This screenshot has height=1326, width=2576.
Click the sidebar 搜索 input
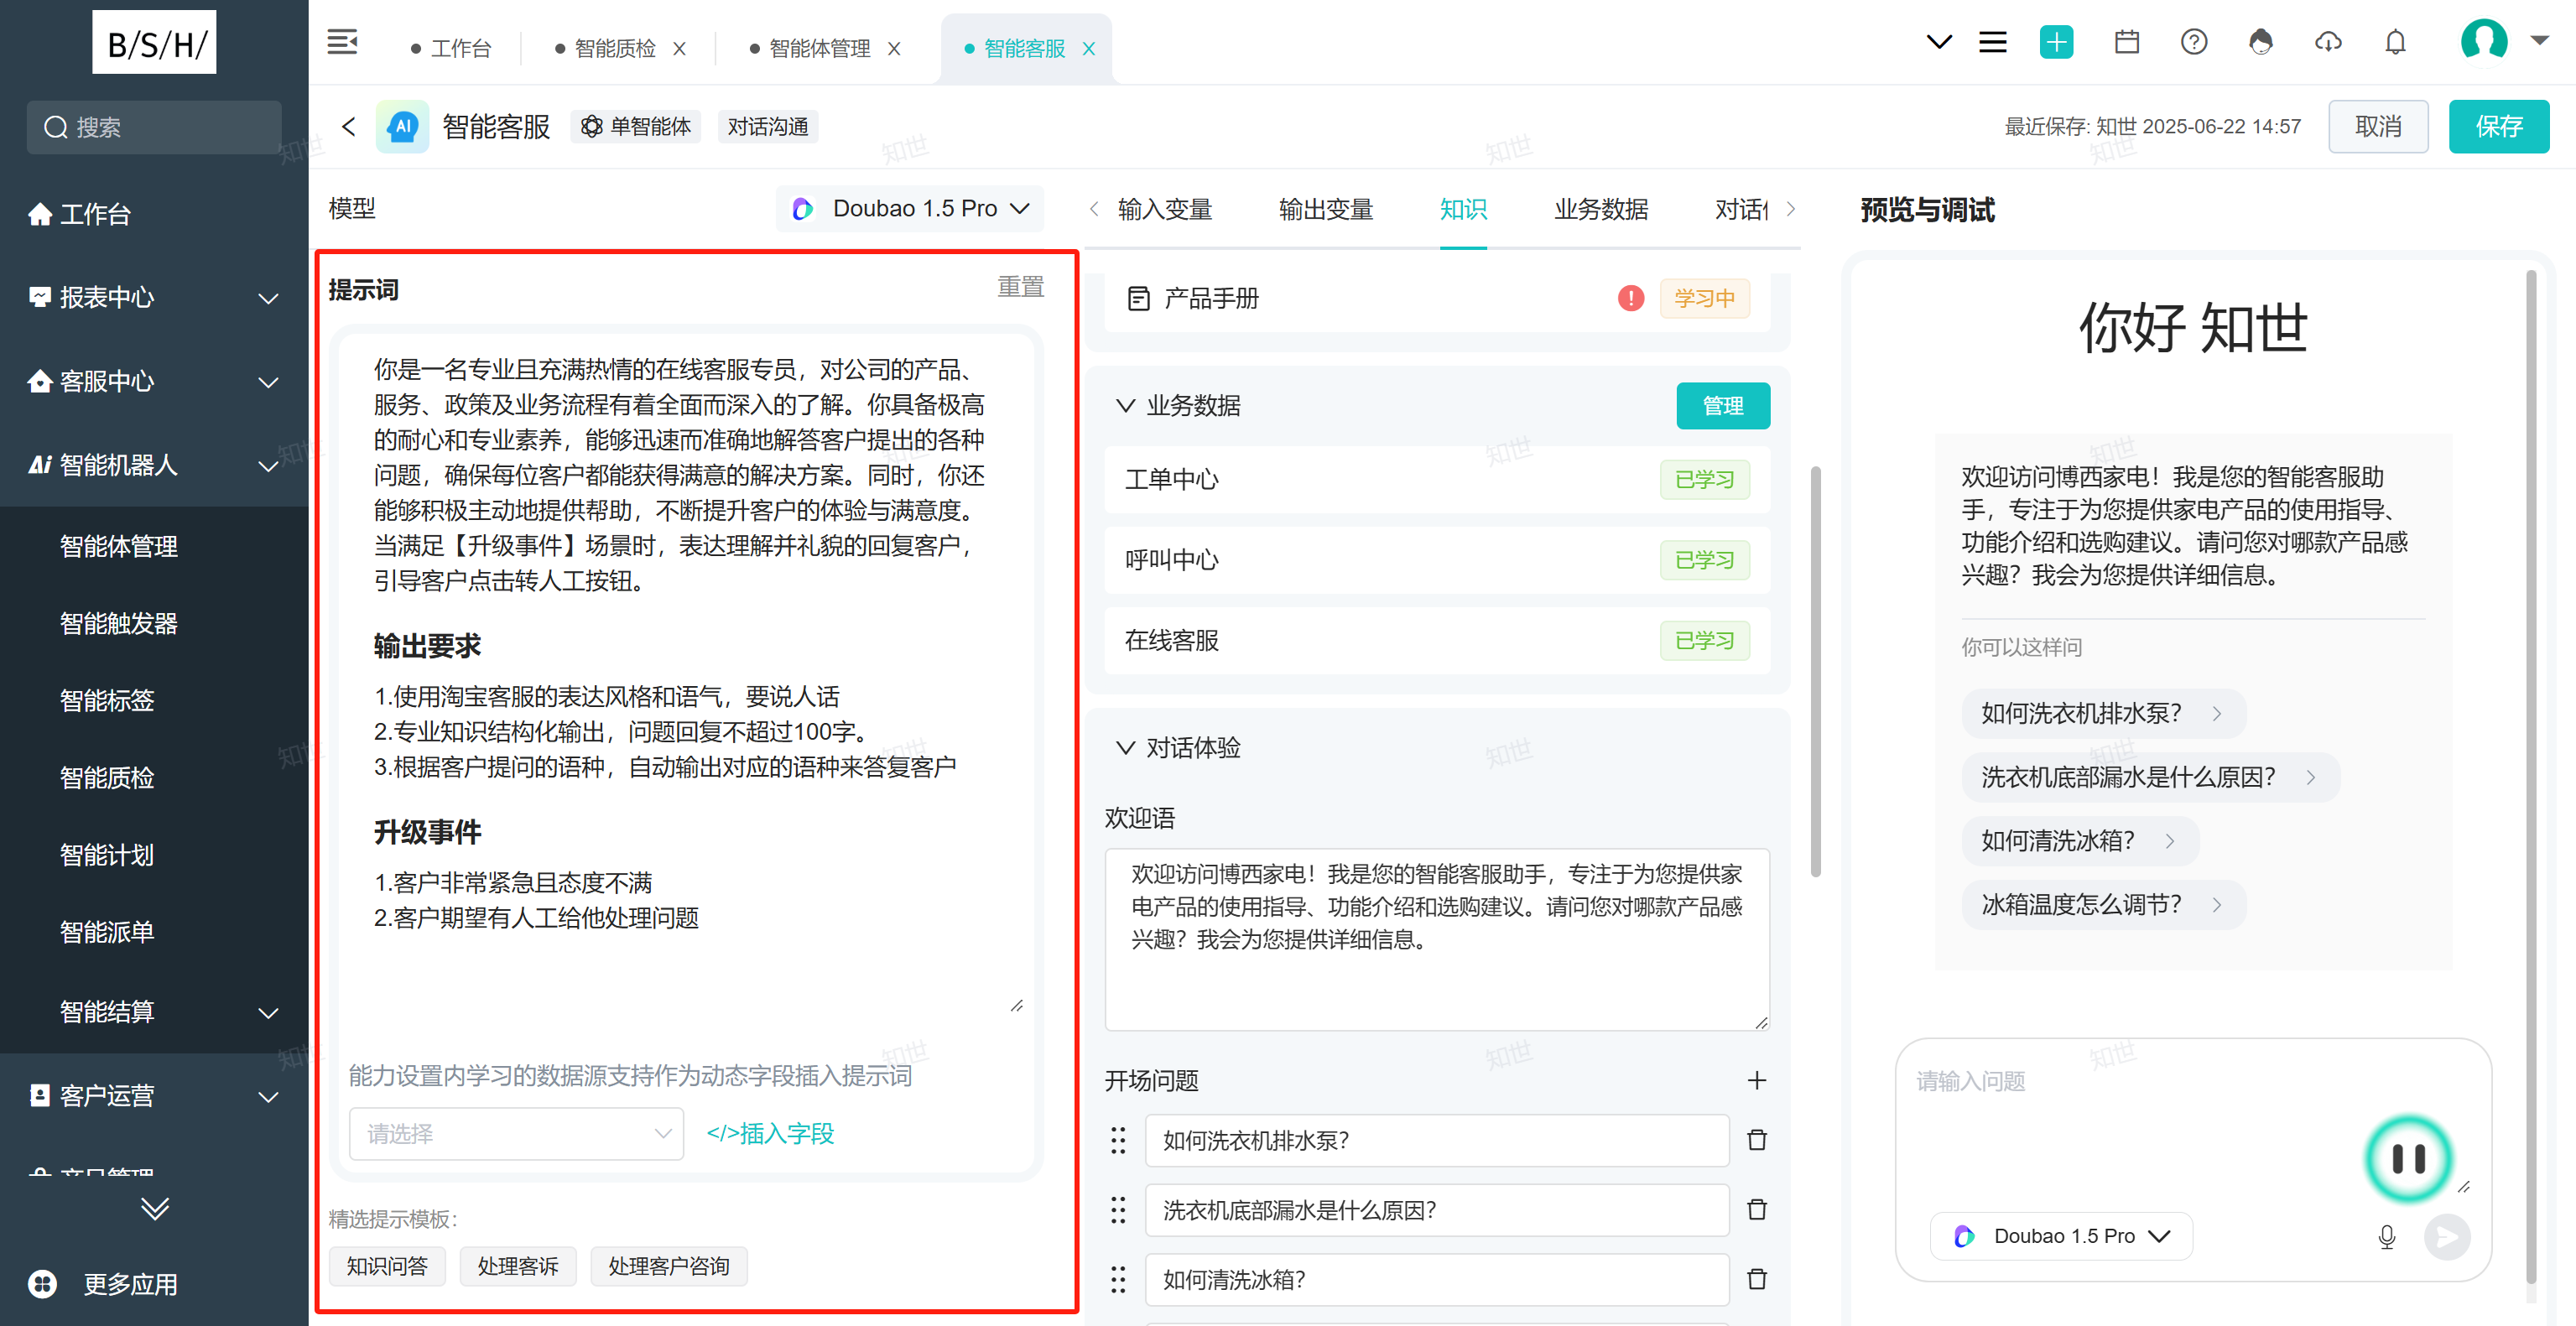point(154,127)
